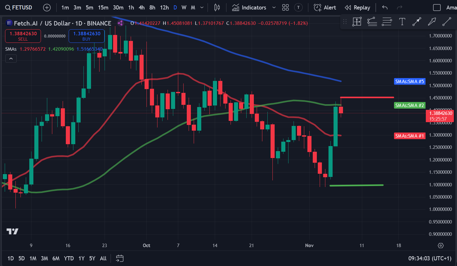Select the D daily timeframe

[x=175, y=8]
